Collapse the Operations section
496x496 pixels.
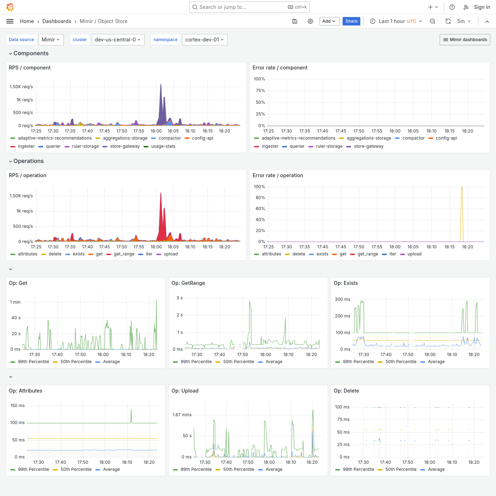coord(28,161)
